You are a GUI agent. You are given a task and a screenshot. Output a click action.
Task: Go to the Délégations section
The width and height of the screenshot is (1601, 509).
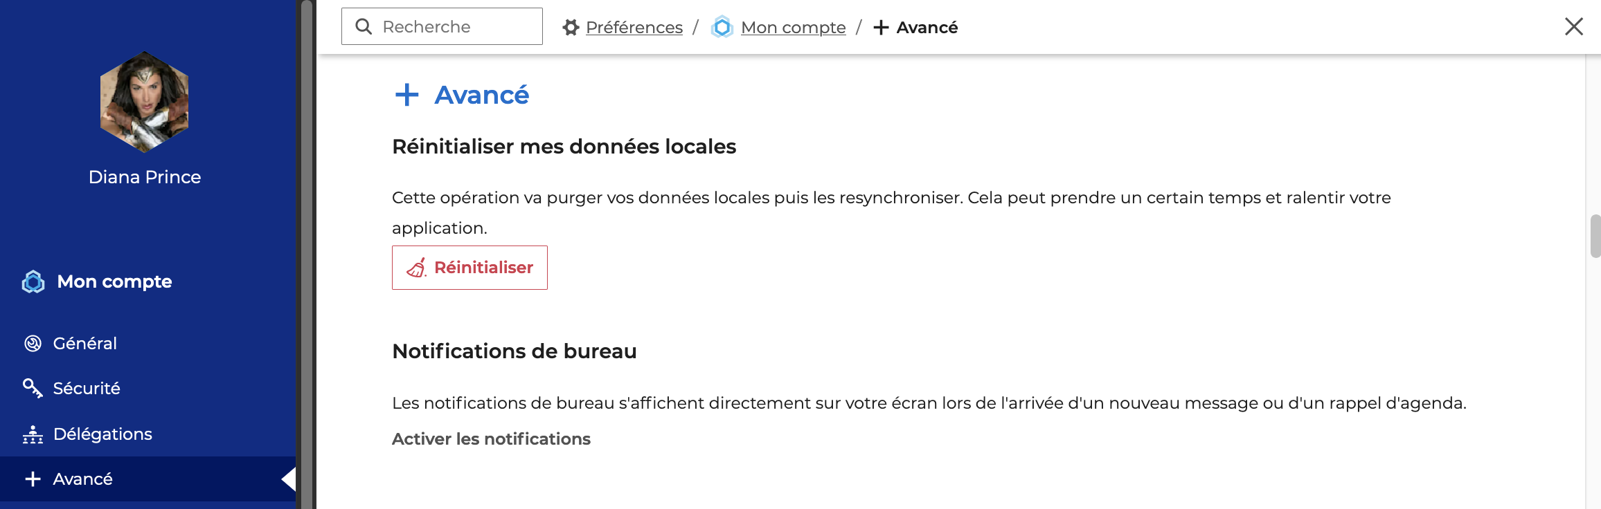pyautogui.click(x=102, y=434)
